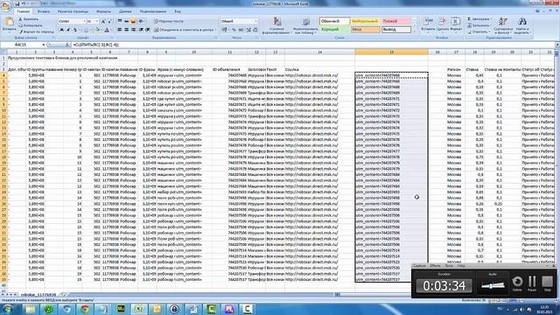
Task: Decrease the cell indent
Action: pos(142,30)
